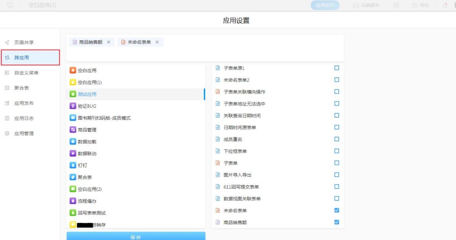Click the 数据联动 star icon
Screen dimensions: 456x240
pyautogui.click(x=73, y=154)
